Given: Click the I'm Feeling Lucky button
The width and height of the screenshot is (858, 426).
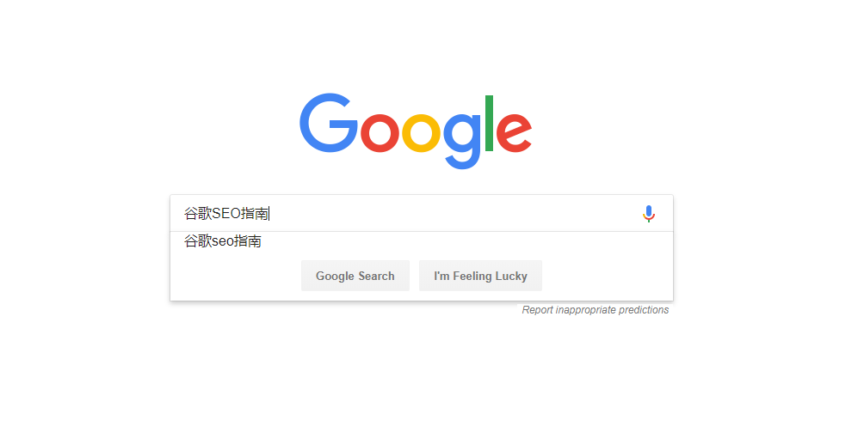Looking at the screenshot, I should [x=480, y=276].
